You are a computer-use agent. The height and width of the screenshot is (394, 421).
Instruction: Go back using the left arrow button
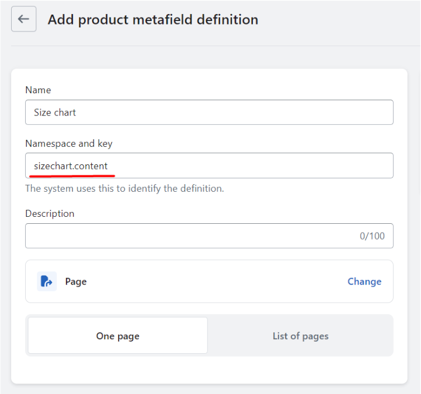[23, 19]
